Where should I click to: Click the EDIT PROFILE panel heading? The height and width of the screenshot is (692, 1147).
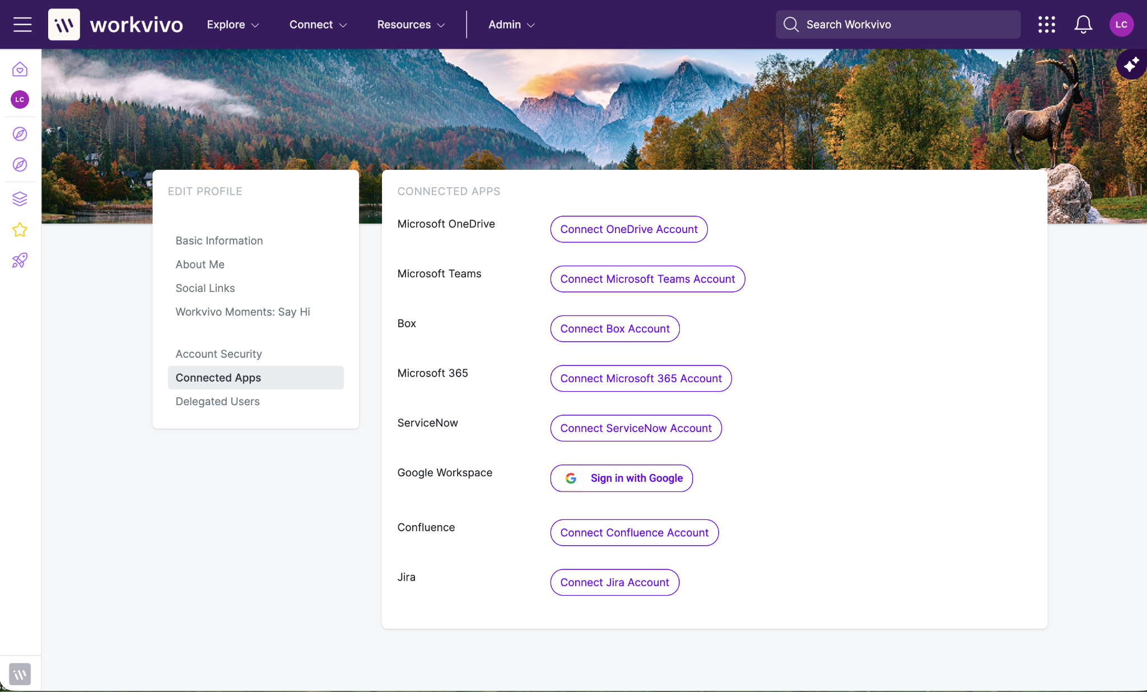coord(205,192)
